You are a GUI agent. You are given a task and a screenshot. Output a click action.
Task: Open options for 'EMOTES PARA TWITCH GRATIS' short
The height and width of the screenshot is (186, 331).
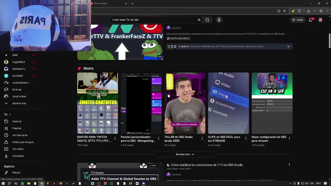[115, 138]
